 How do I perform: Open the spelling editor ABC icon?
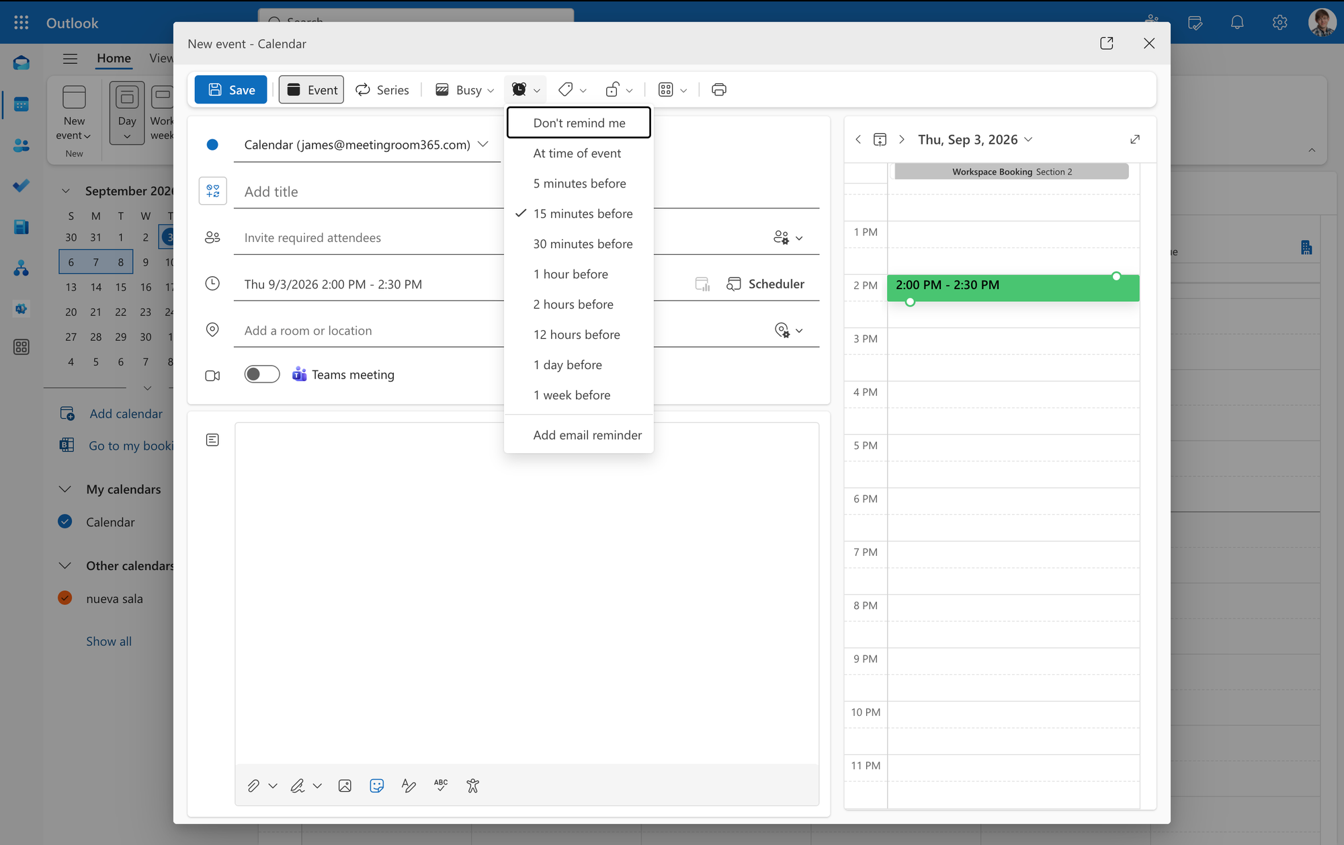pos(441,785)
